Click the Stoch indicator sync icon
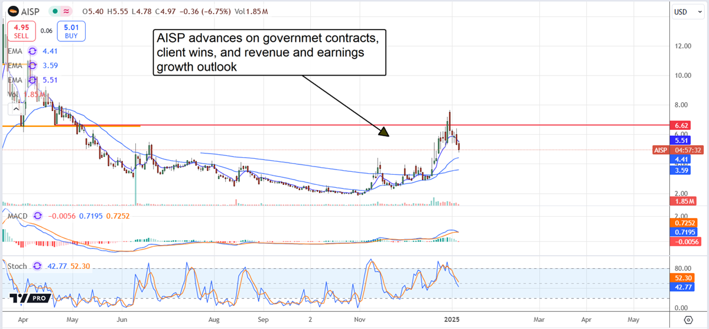This screenshot has height=329, width=709. click(x=38, y=266)
